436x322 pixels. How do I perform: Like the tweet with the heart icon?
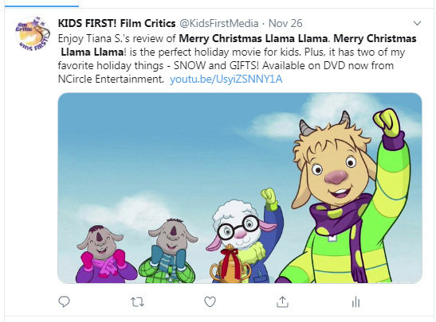pyautogui.click(x=210, y=302)
